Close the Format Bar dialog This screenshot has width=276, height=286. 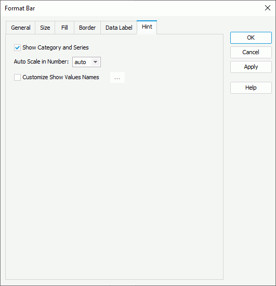point(268,8)
